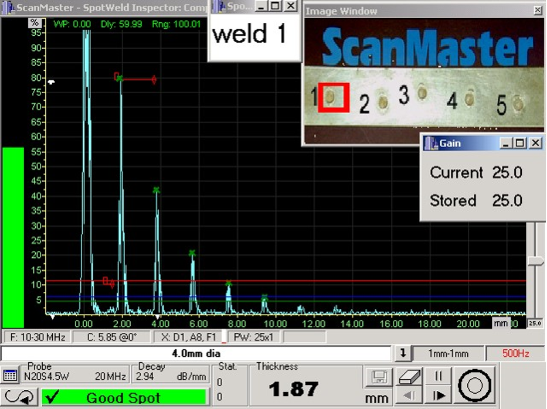
Task: Select weld spot 3 in Image Window
Action: pos(422,93)
